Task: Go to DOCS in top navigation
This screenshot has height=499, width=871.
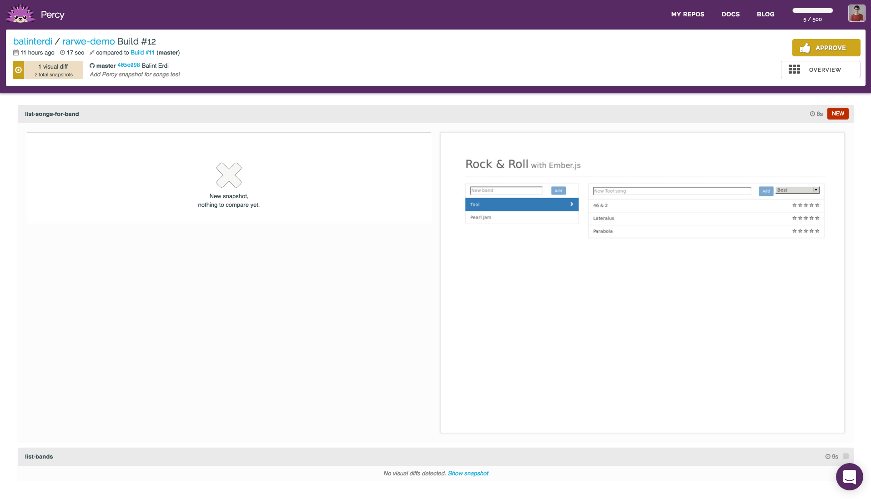Action: click(730, 14)
